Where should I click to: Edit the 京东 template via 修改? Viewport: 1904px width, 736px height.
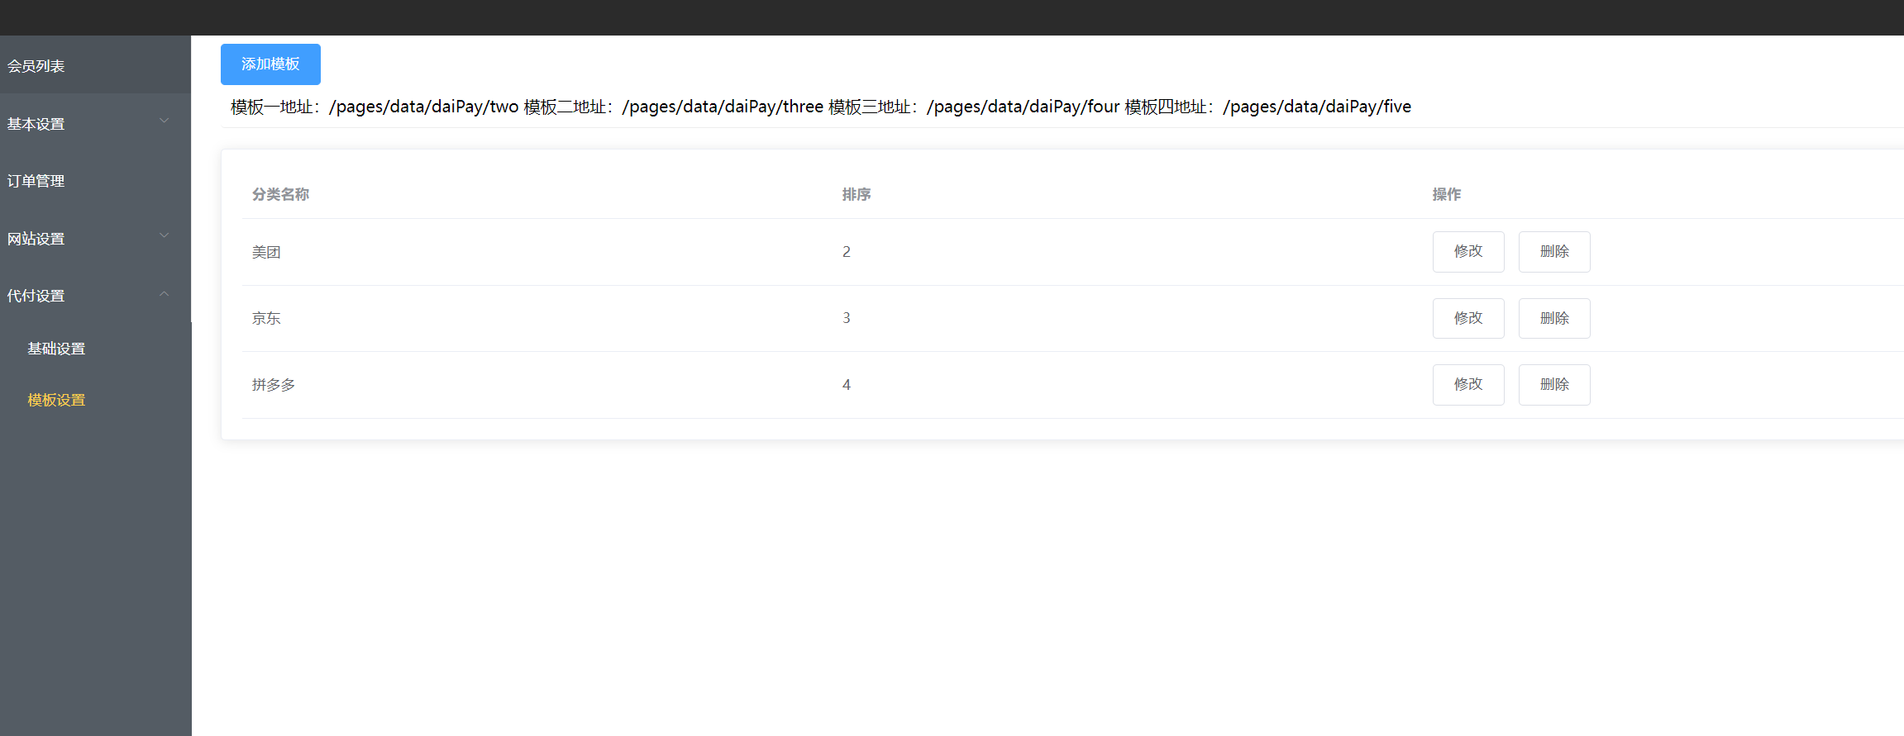(x=1467, y=318)
